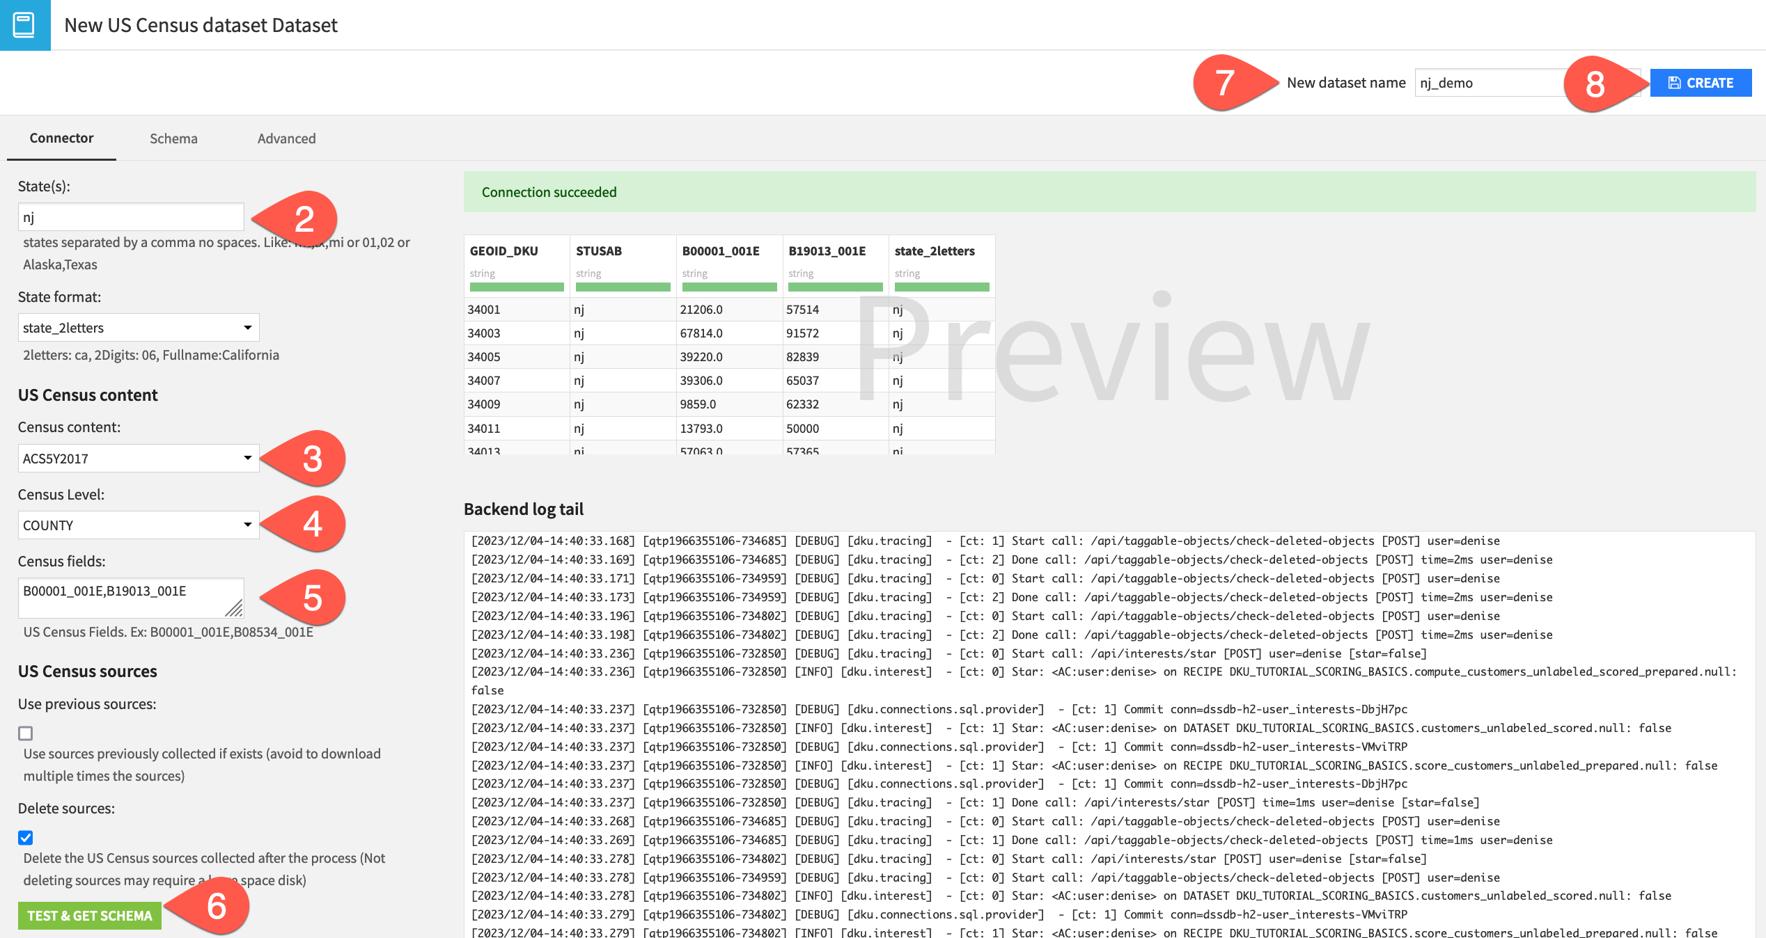The height and width of the screenshot is (938, 1766).
Task: Click the value 39220.0 in preview
Action: [x=701, y=357]
